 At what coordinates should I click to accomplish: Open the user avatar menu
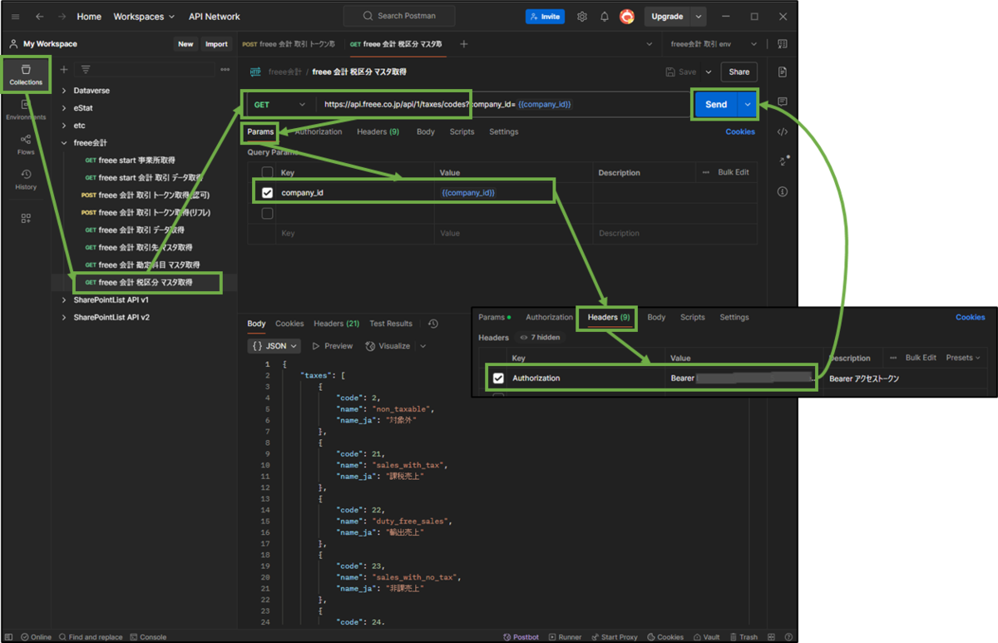(627, 17)
